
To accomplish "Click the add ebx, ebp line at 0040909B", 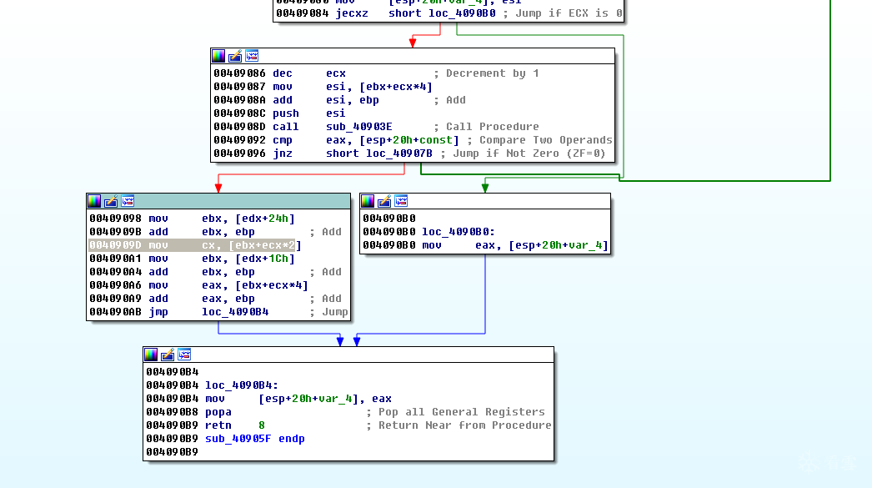I will [215, 232].
